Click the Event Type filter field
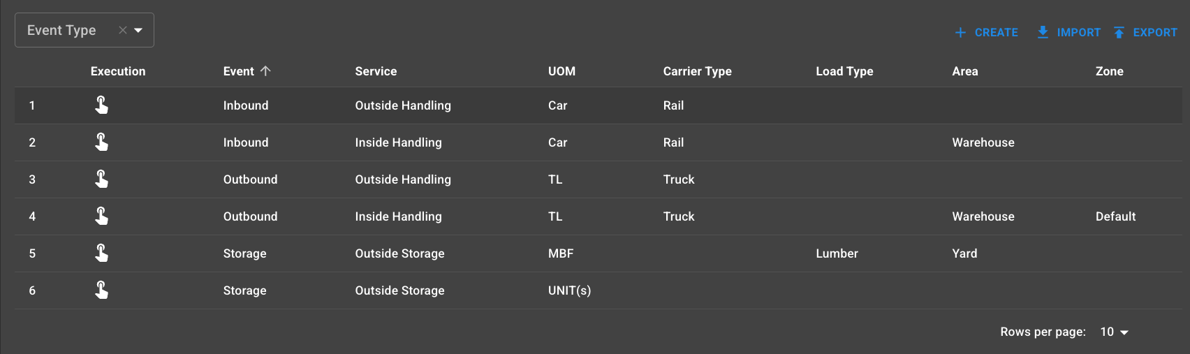This screenshot has width=1190, height=354. (63, 30)
